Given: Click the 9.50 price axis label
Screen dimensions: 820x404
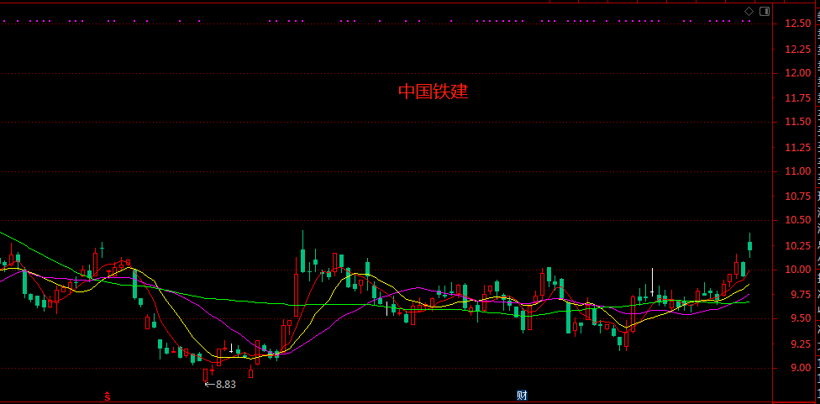Looking at the screenshot, I should (x=800, y=319).
